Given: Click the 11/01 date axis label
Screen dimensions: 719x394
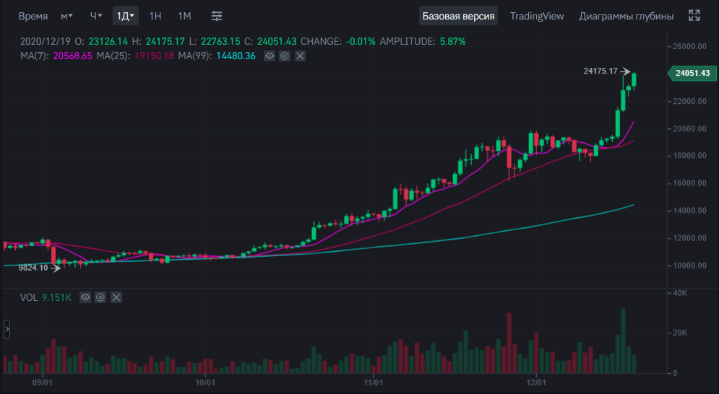Looking at the screenshot, I should pyautogui.click(x=374, y=382).
